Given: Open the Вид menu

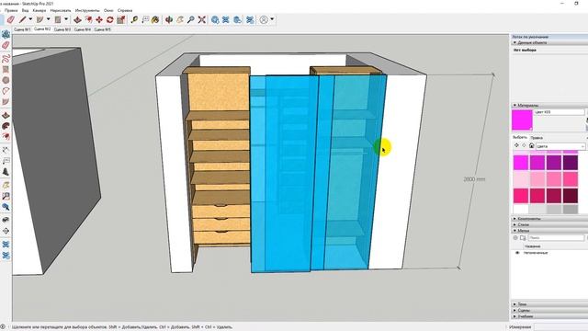Looking at the screenshot, I should (25, 10).
